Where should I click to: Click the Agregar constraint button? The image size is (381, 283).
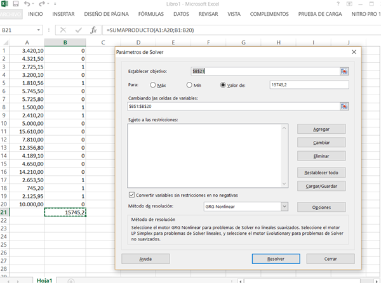(321, 129)
